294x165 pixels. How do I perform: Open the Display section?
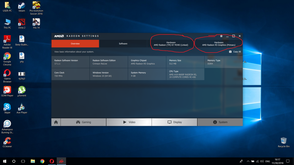click(175, 122)
